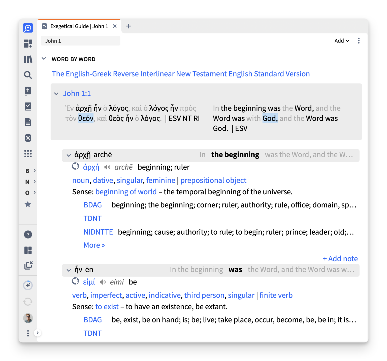387x361 pixels.
Task: Collapse the WORD BY WORD section
Action: tap(44, 59)
